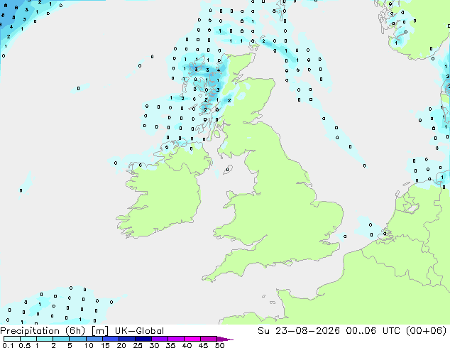Click the '4' precipitation value west of Scotland

coord(219,70)
